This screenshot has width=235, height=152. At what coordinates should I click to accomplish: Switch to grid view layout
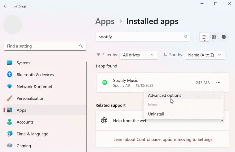pos(214,37)
